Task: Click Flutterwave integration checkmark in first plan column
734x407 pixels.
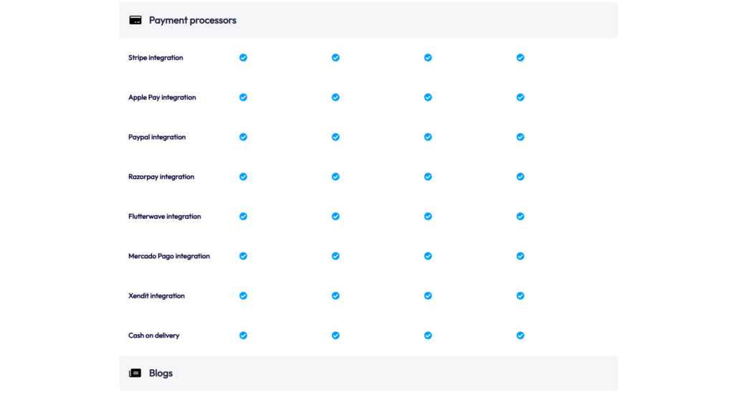Action: tap(244, 216)
